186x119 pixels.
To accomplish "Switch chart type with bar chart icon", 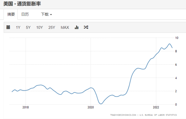I will [x=77, y=27].
